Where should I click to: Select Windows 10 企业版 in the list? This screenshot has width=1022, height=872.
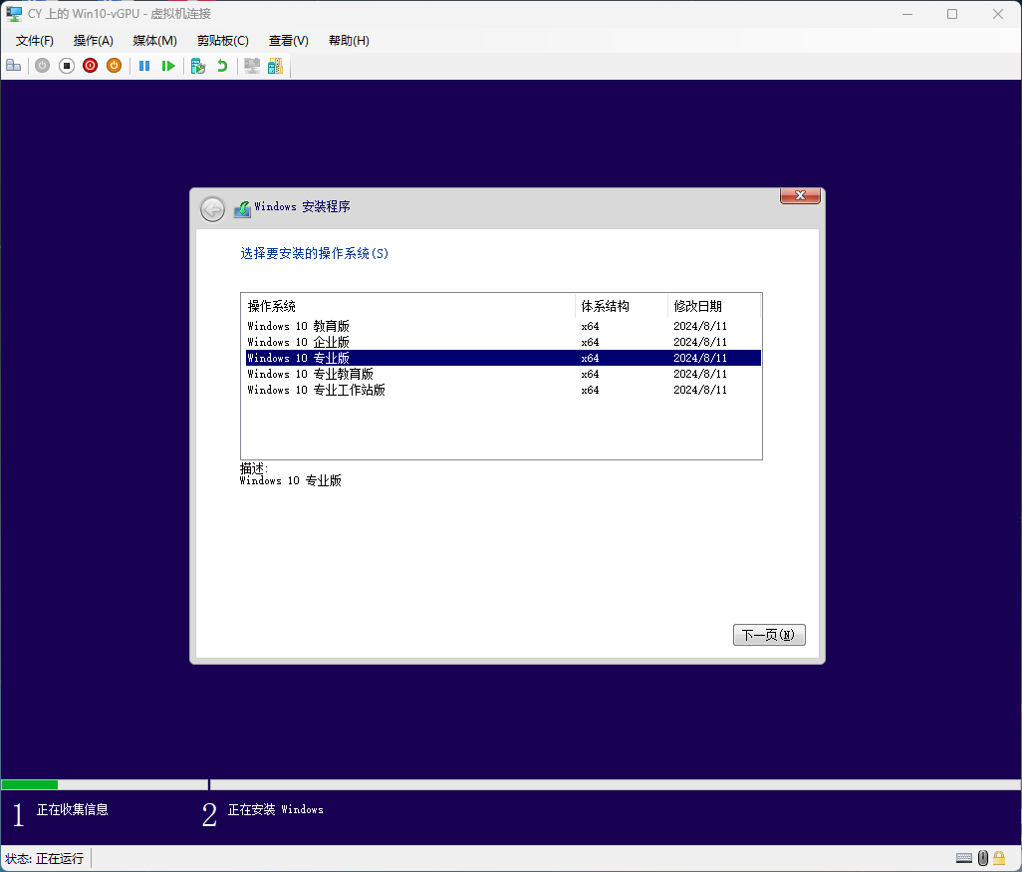(x=298, y=342)
